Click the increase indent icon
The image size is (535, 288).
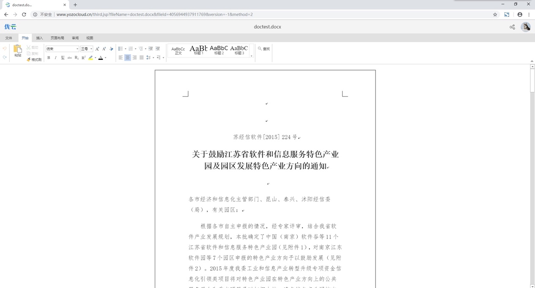point(158,49)
